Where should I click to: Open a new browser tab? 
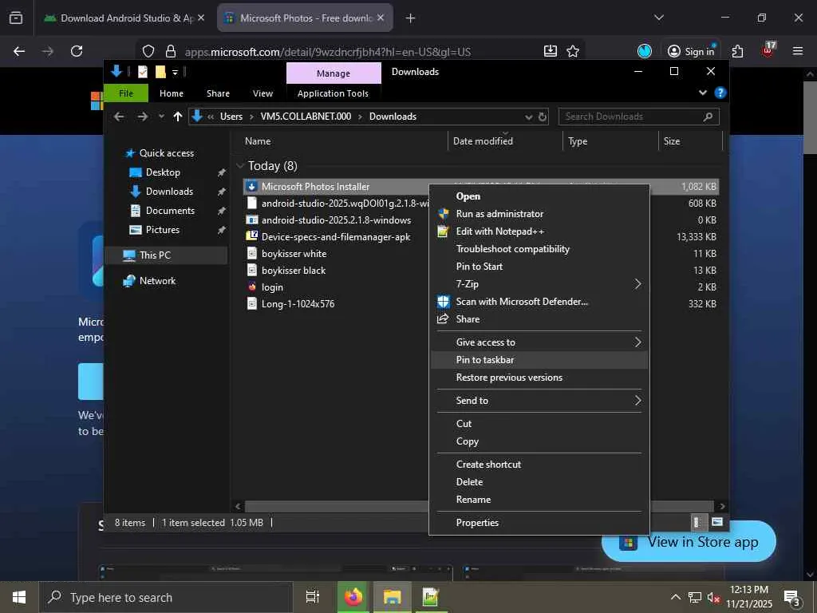click(411, 18)
